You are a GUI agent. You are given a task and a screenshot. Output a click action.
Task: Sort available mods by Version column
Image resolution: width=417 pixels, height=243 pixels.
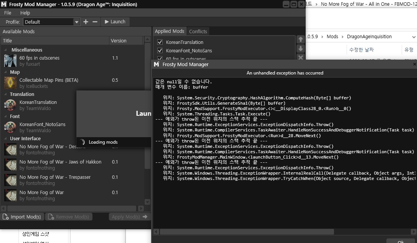[x=126, y=40]
